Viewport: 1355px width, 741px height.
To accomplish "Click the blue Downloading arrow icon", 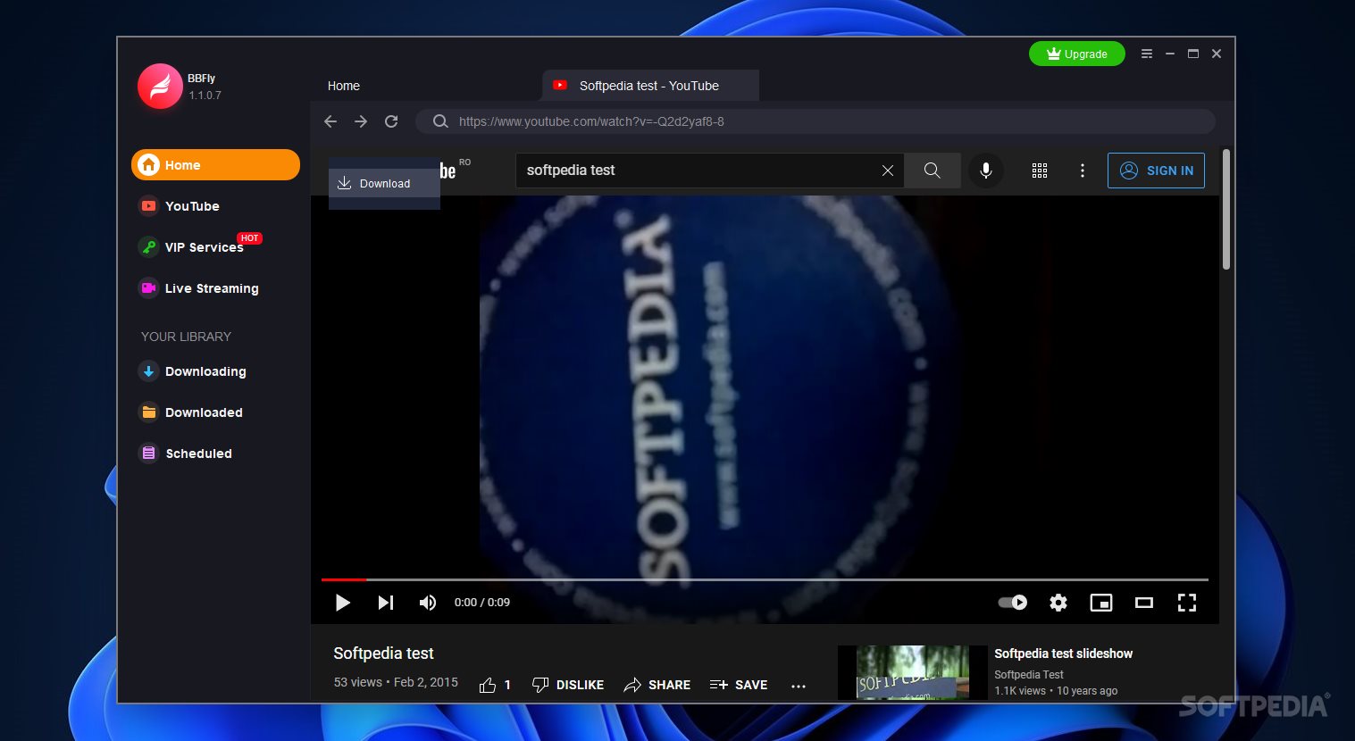I will (x=149, y=371).
